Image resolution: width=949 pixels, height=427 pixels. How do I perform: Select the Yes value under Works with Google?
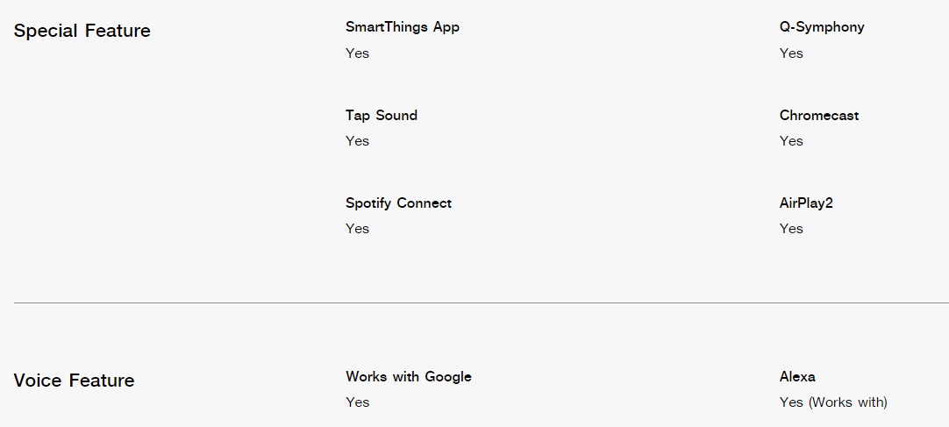pyautogui.click(x=357, y=402)
